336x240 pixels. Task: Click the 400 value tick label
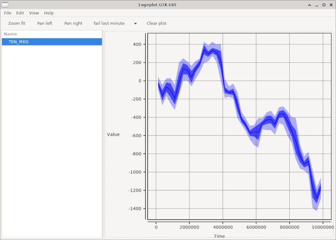pos(137,45)
